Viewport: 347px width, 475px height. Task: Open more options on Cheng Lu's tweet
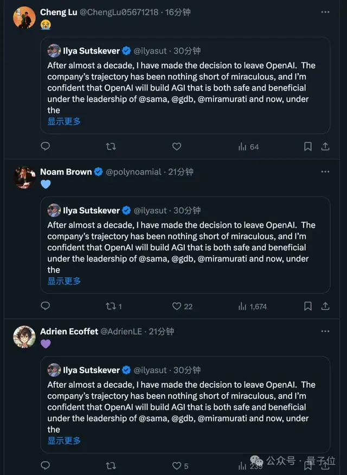(325, 12)
